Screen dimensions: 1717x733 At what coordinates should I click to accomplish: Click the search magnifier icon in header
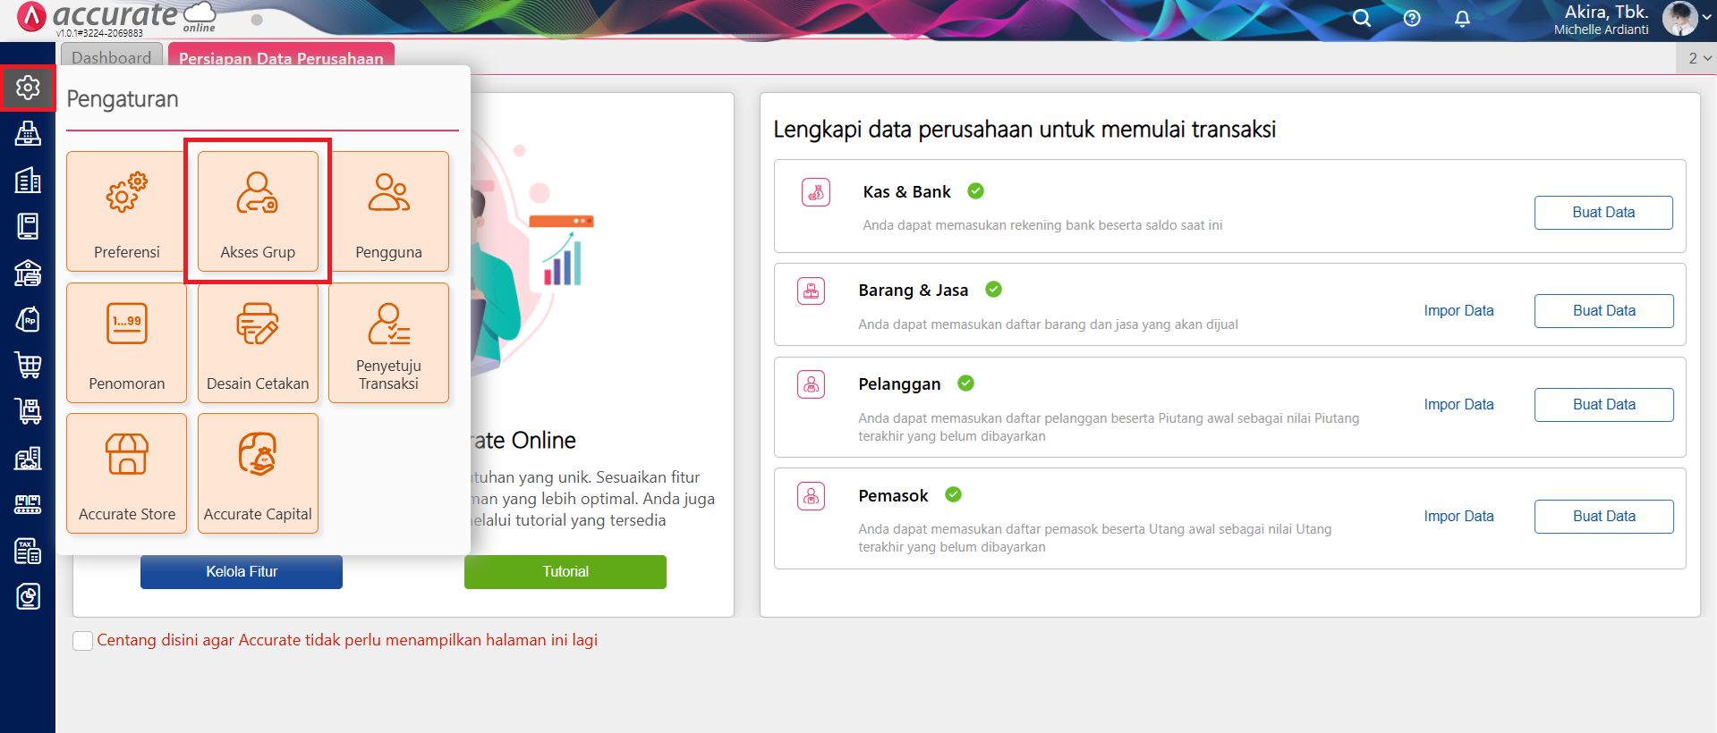1361,19
